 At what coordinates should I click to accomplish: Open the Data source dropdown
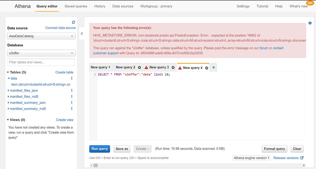(x=41, y=36)
